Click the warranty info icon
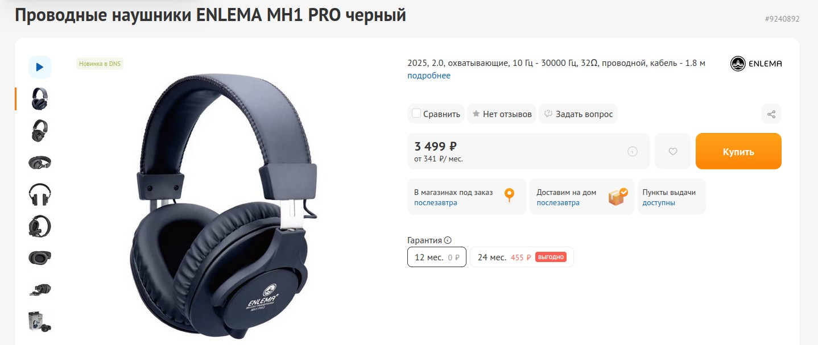The width and height of the screenshot is (818, 345). pos(448,240)
